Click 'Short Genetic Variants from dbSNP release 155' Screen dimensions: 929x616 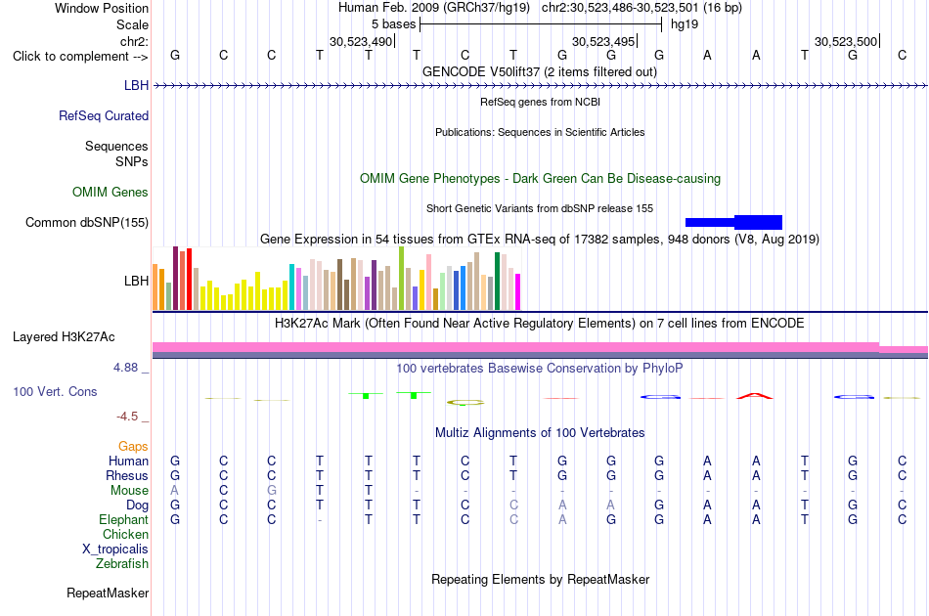(540, 208)
